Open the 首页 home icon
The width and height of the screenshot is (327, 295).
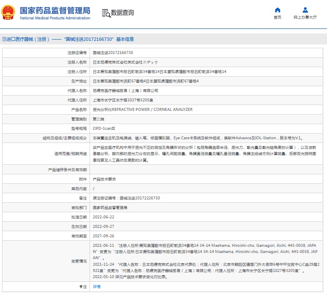(x=277, y=10)
